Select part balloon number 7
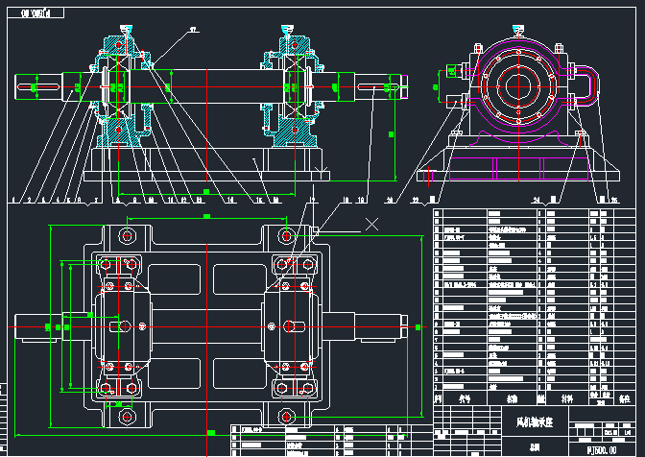The width and height of the screenshot is (645, 457). pyautogui.click(x=96, y=201)
